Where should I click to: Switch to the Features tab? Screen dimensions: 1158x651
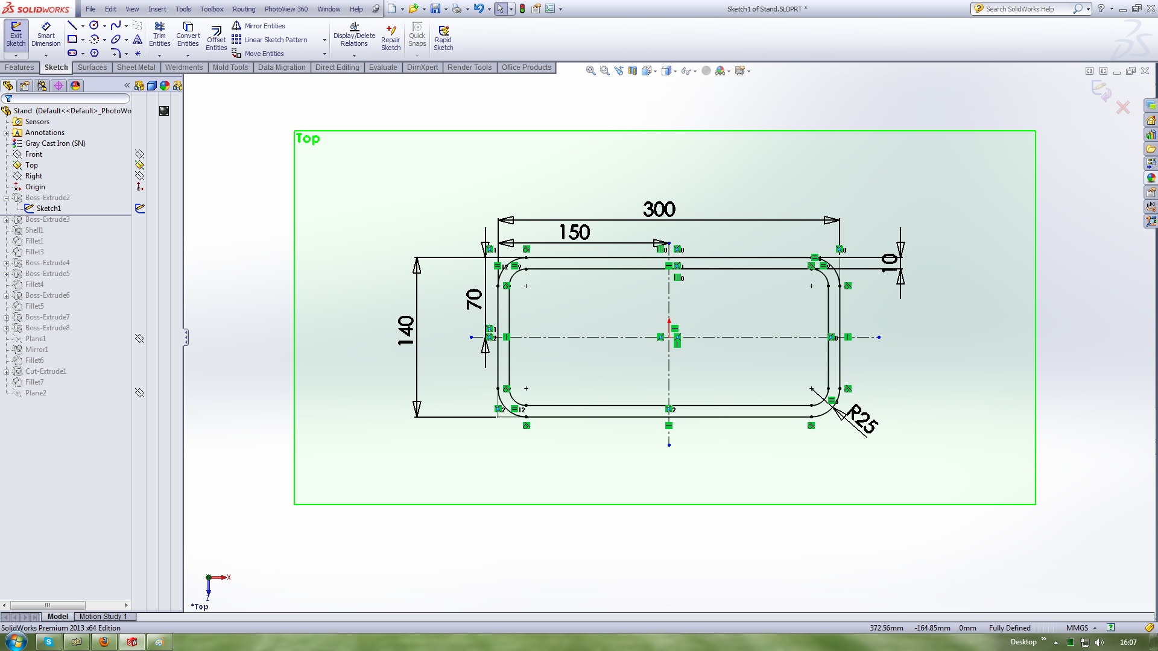coord(19,68)
